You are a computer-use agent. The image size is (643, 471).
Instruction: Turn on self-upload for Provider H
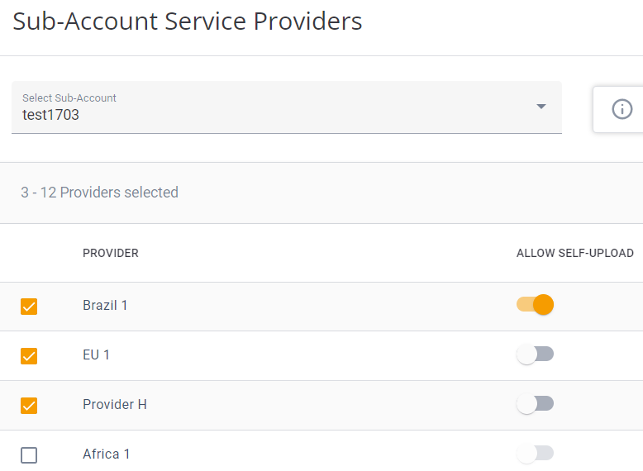click(535, 404)
